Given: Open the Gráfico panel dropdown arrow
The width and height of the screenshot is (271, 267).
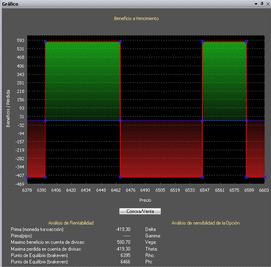Looking at the screenshot, I should [x=256, y=4].
